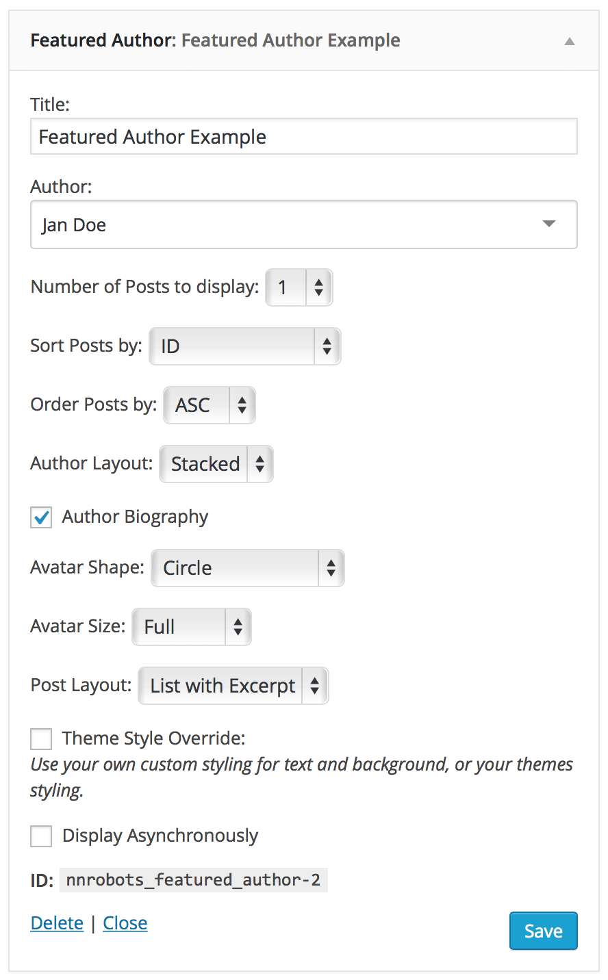Open the Avatar Shape Circle dropdown
Image resolution: width=608 pixels, height=980 pixels.
(247, 568)
